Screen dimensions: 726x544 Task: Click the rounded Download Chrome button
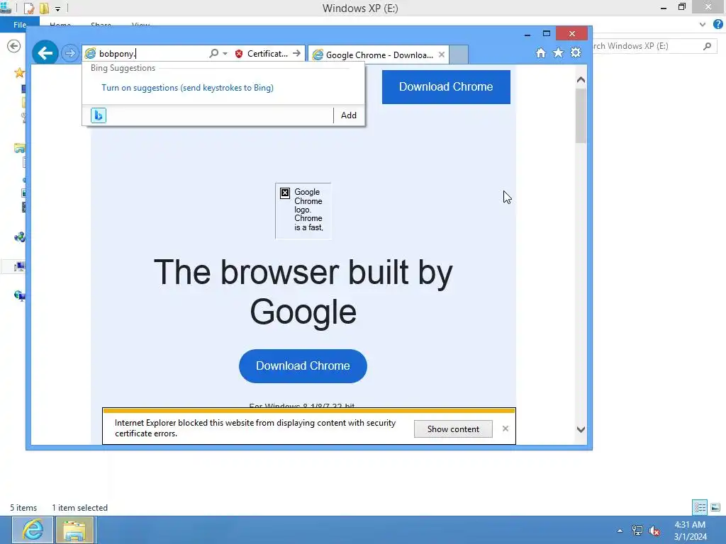click(303, 366)
